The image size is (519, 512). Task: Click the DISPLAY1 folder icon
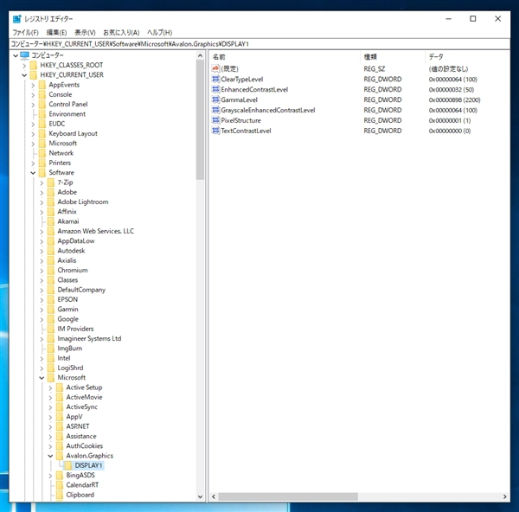[67, 465]
